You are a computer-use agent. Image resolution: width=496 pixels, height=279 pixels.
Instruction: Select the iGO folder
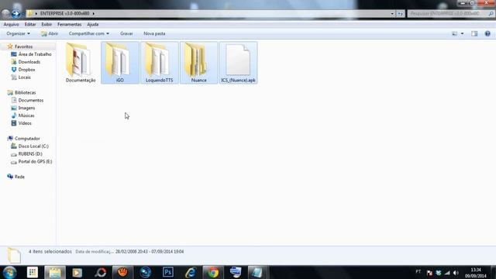(120, 63)
